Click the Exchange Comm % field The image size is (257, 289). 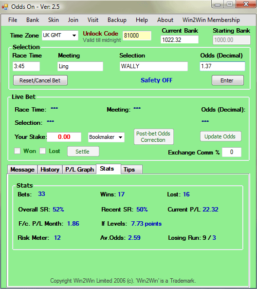232,152
